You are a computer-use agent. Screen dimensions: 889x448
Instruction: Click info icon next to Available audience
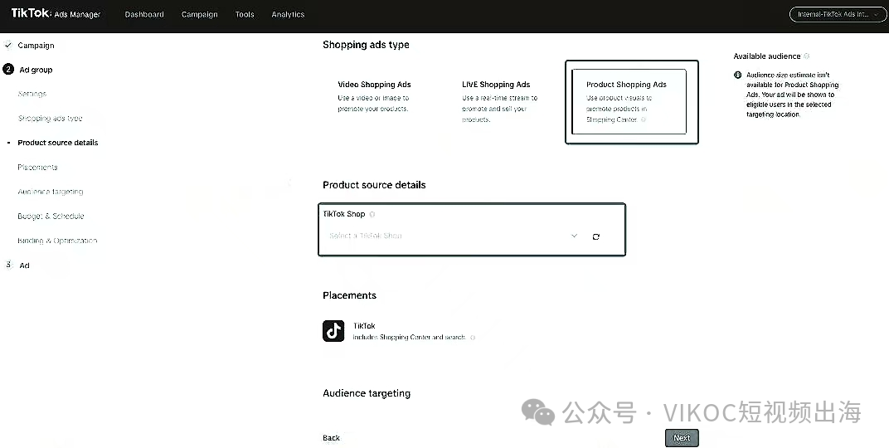(807, 56)
